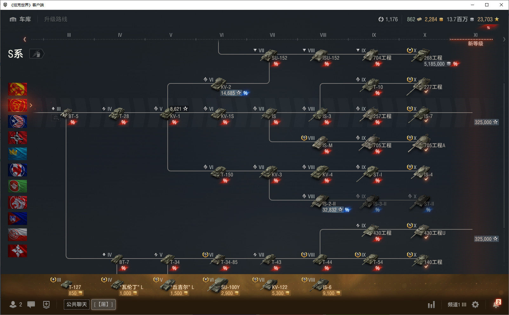The width and height of the screenshot is (509, 315).
Task: Select the locked ST-II tank icon
Action: point(420,202)
